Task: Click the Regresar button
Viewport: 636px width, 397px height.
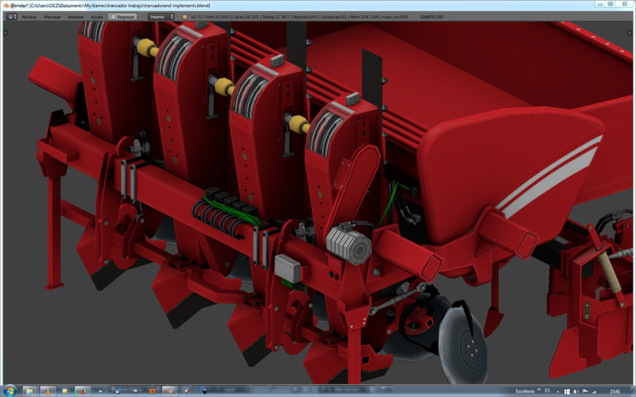Action: 122,16
